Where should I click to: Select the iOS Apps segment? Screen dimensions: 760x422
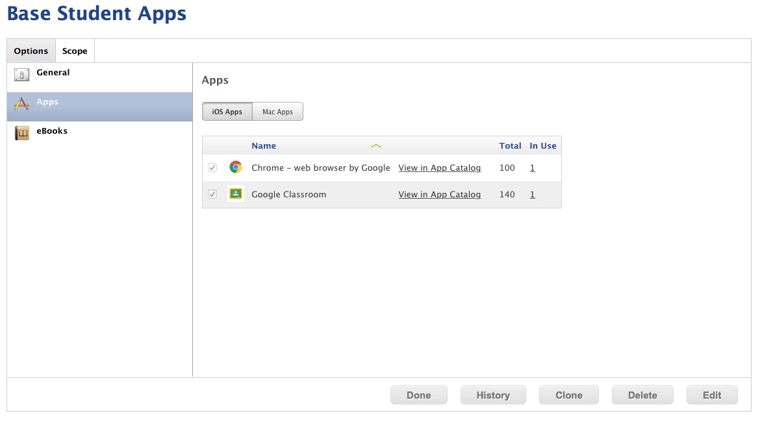coord(227,112)
